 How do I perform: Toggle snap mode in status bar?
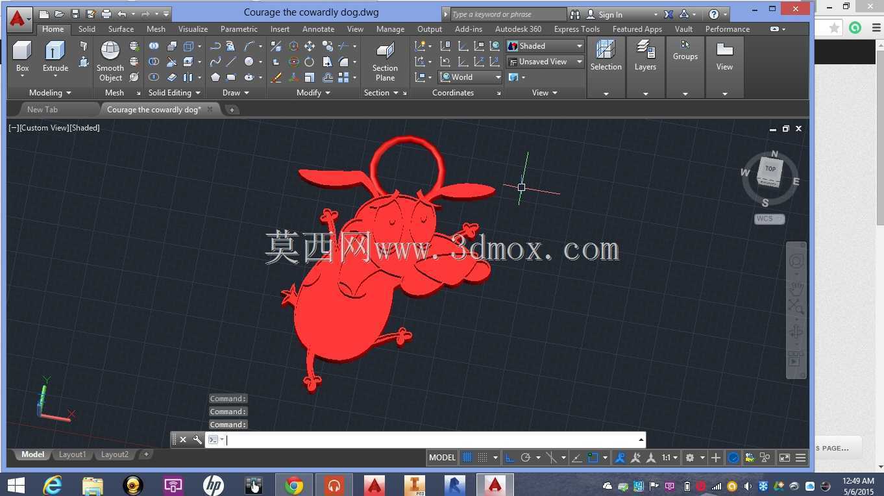pos(482,458)
